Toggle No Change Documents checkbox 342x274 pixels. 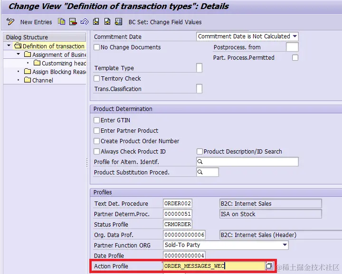point(96,47)
